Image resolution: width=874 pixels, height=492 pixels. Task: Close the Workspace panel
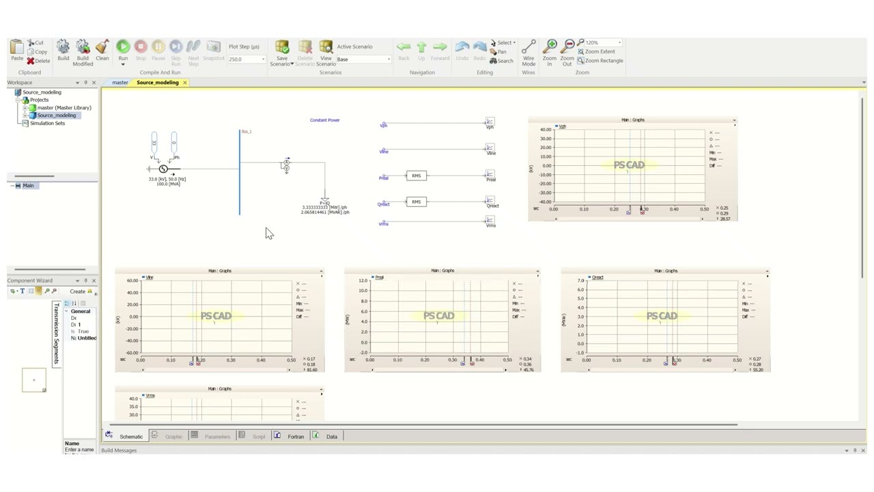[x=94, y=83]
